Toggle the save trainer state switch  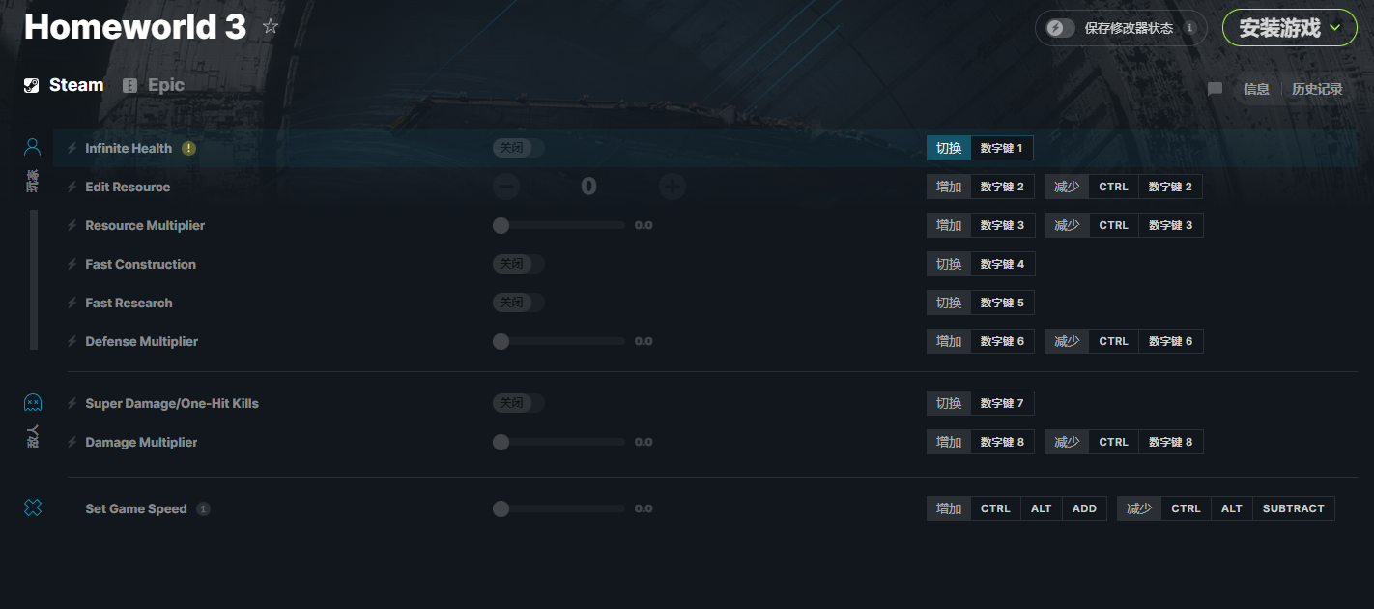[x=1060, y=28]
